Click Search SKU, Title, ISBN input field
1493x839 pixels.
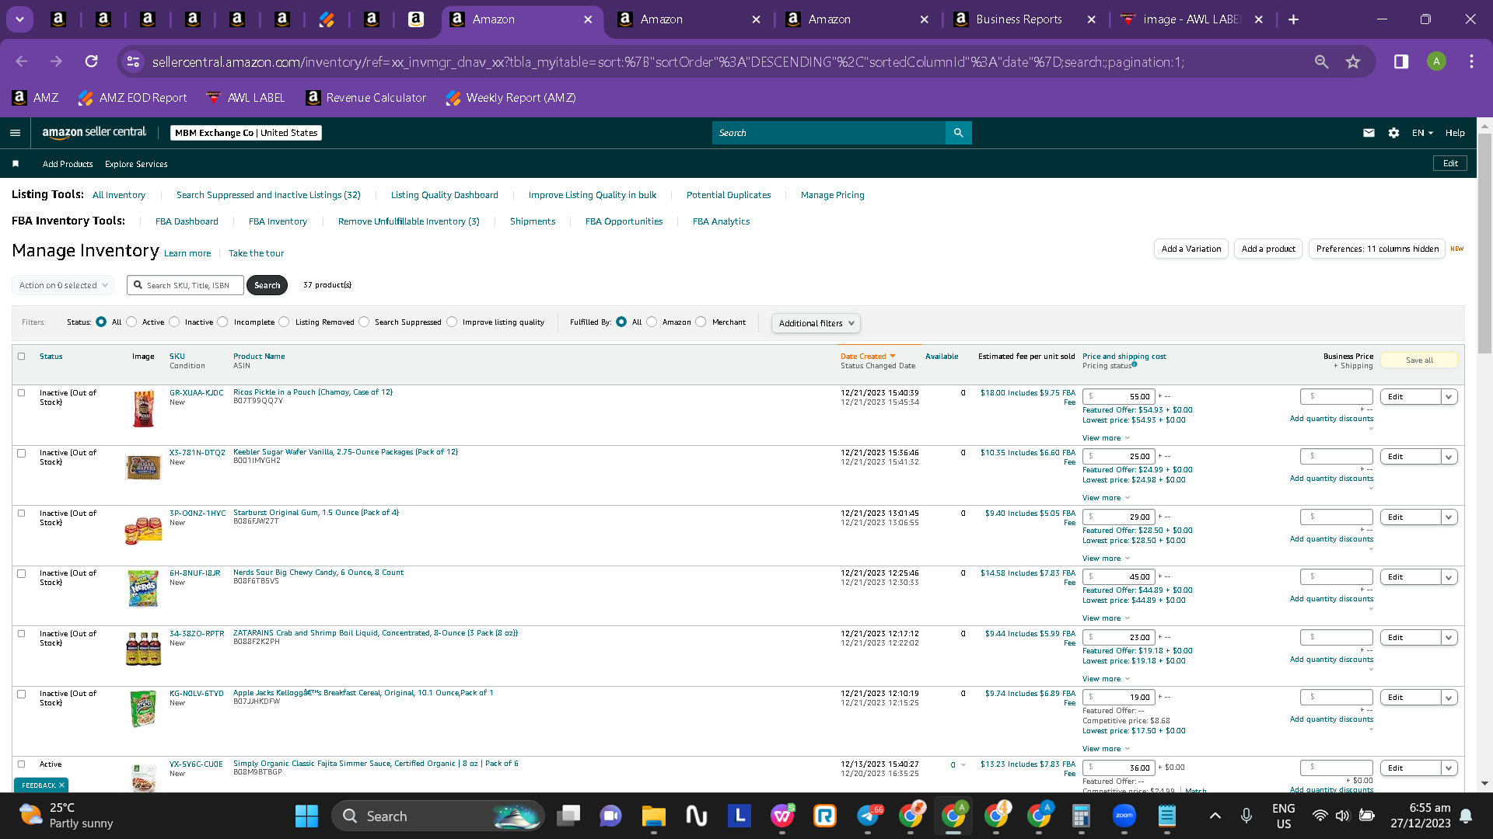coord(185,285)
